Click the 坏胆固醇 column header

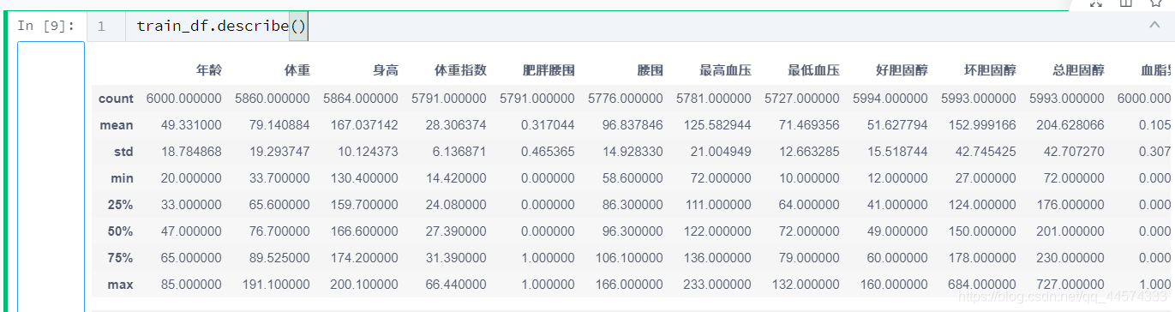point(990,70)
